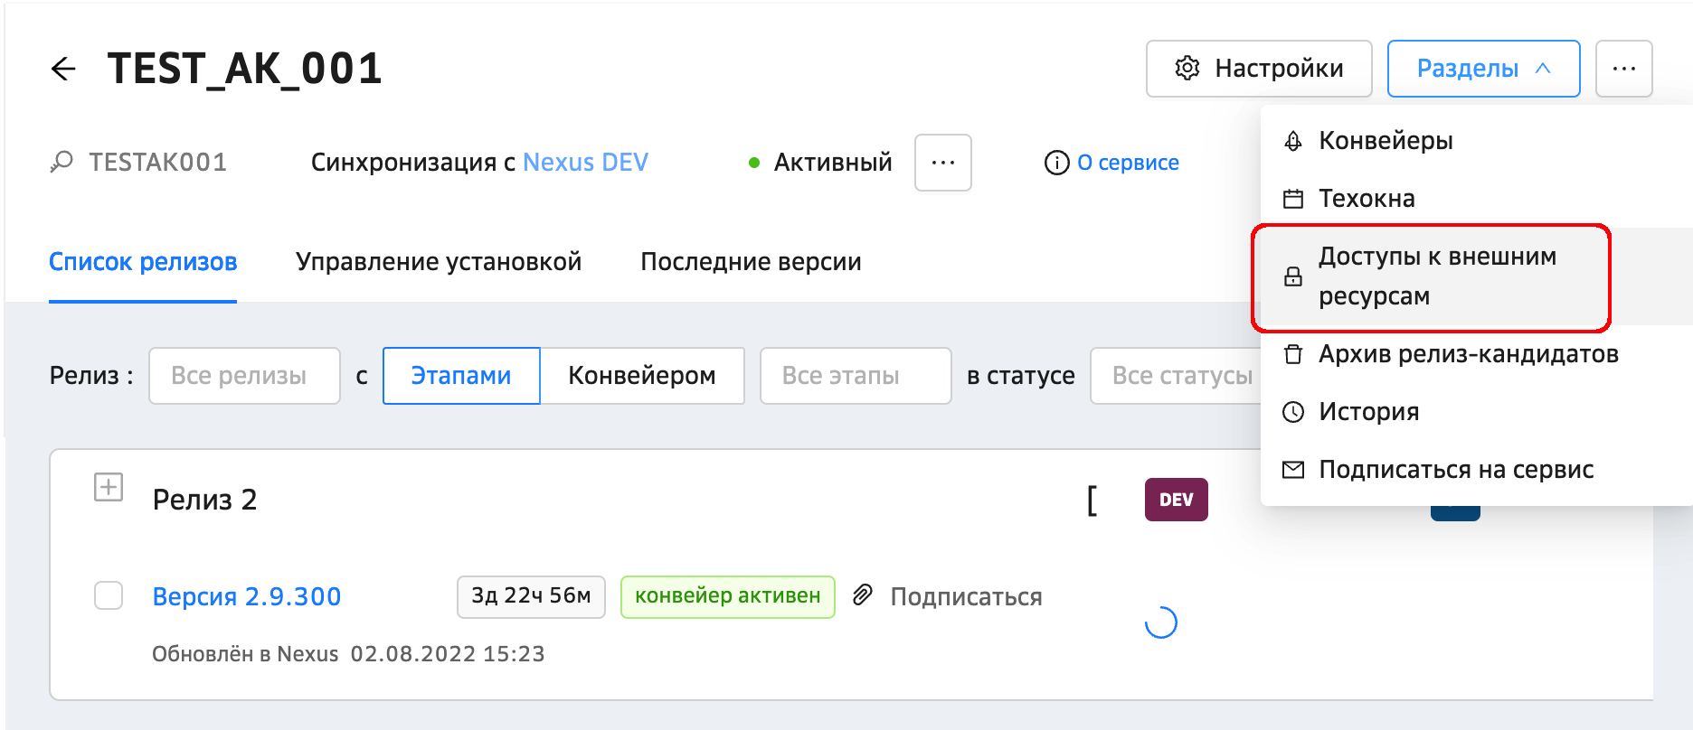Choose Архив релиз-кандидатов from the menu

1467,354
